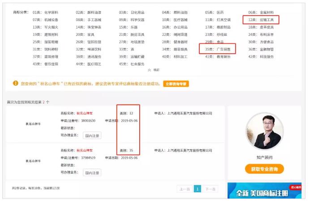This screenshot has height=203, width=309.
Task: Filter by 09类 科学仪器 category
Action: pyautogui.click(x=132, y=20)
